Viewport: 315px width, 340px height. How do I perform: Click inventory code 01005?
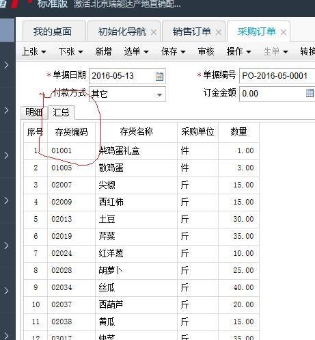coord(61,168)
